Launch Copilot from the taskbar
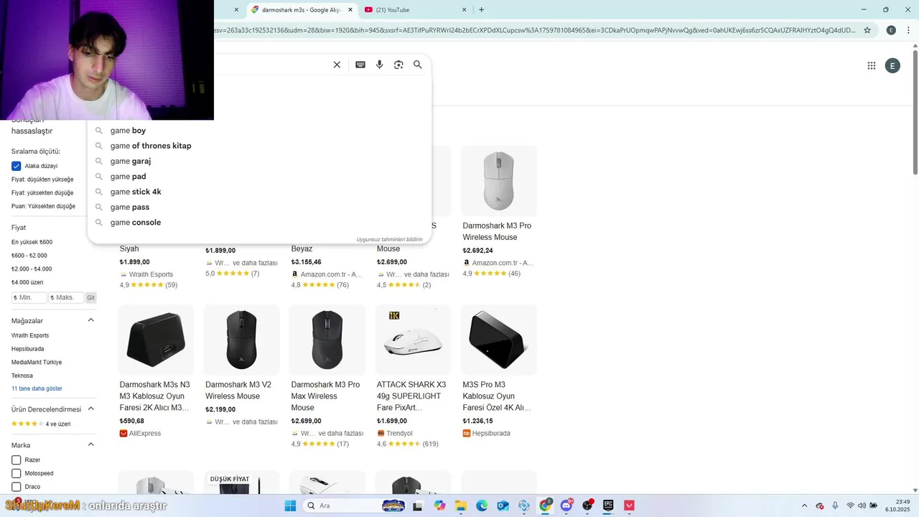This screenshot has width=919, height=517. click(x=439, y=506)
